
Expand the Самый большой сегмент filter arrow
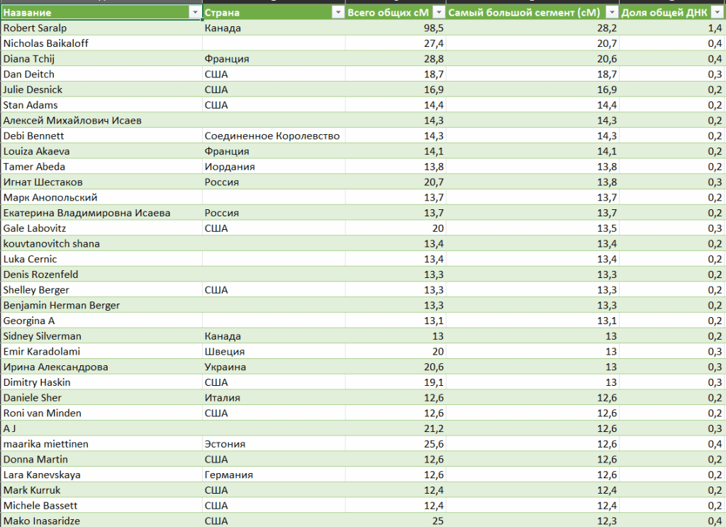(610, 13)
